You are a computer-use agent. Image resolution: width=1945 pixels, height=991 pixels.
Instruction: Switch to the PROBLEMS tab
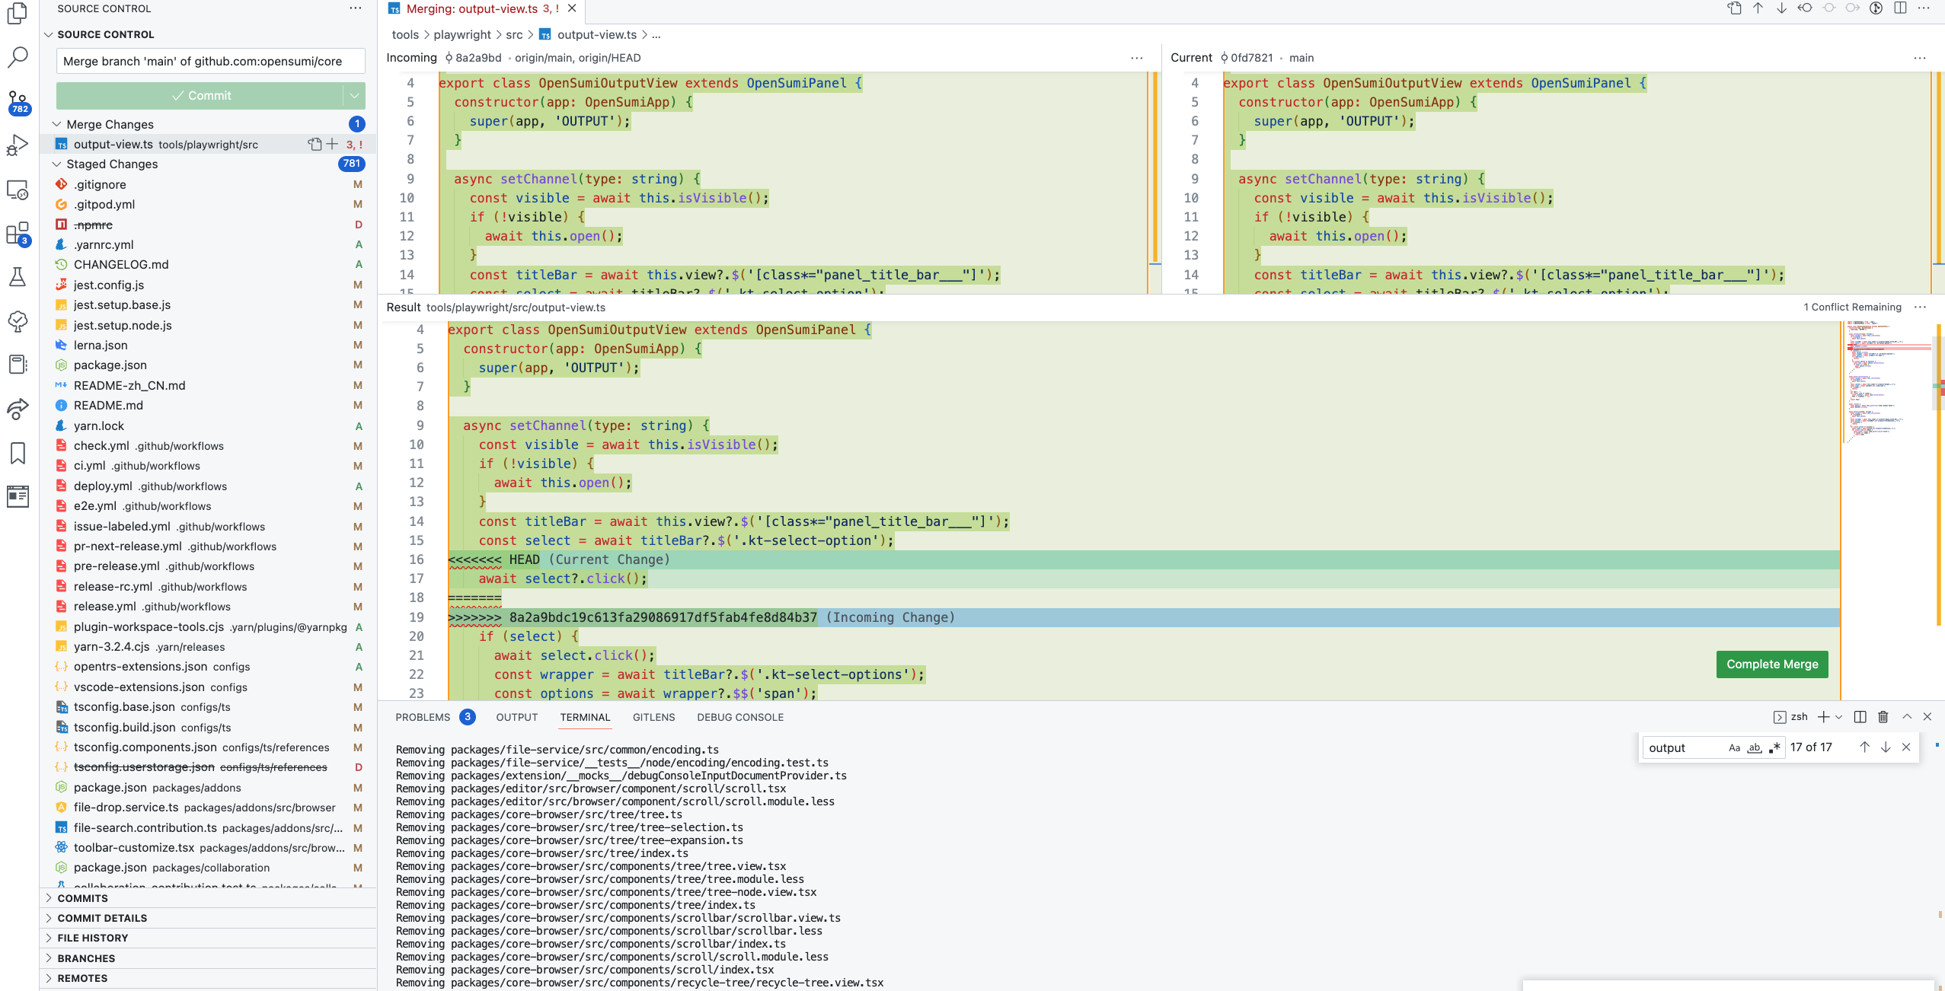tap(421, 716)
